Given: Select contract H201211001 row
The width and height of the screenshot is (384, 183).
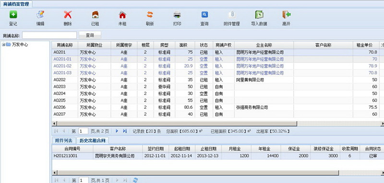Looking at the screenshot, I should coord(218,156).
